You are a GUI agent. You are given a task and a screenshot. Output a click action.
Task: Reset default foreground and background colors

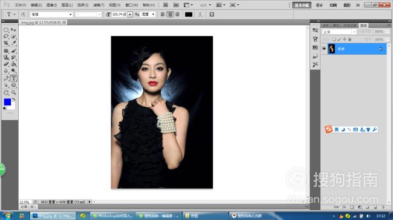tap(4, 108)
